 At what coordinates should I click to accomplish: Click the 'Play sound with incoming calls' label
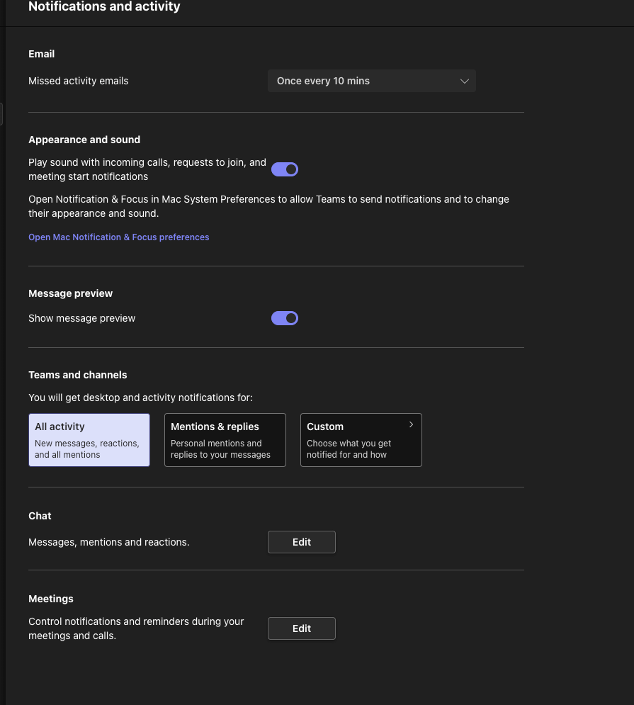click(147, 169)
